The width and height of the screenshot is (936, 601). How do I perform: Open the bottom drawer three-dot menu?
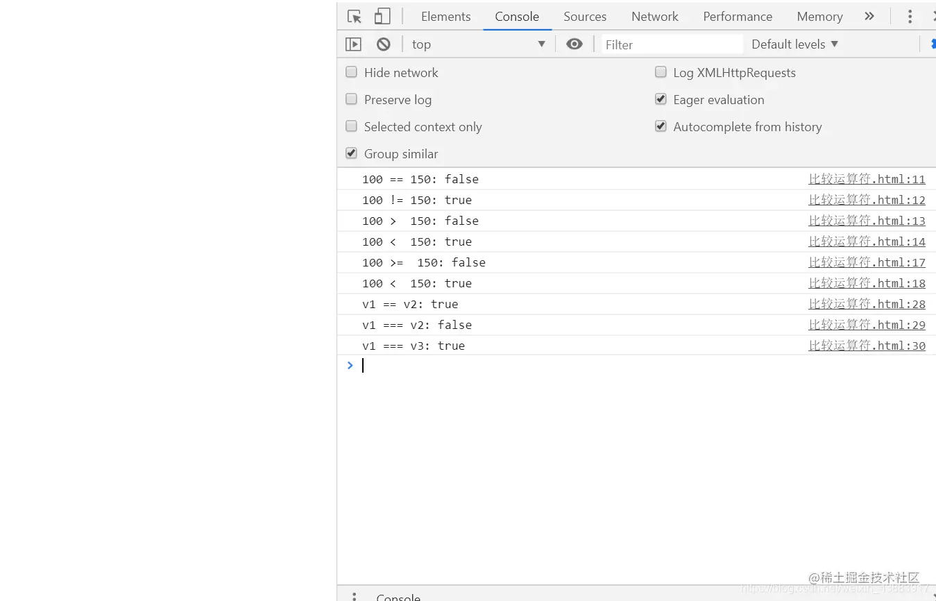pyautogui.click(x=354, y=597)
